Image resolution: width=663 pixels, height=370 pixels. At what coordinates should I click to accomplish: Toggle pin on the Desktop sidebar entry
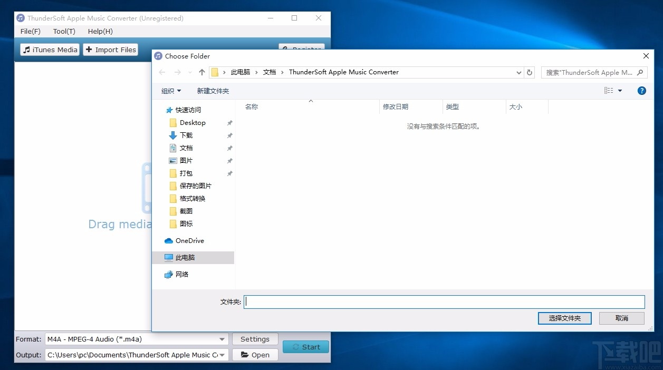[229, 122]
